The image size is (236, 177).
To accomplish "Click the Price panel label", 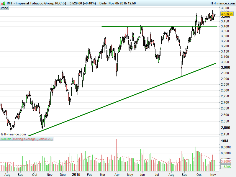I will coord(4,8).
